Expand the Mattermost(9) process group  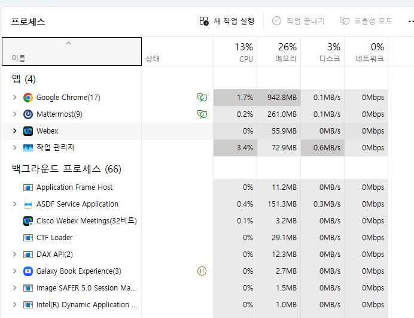(15, 114)
